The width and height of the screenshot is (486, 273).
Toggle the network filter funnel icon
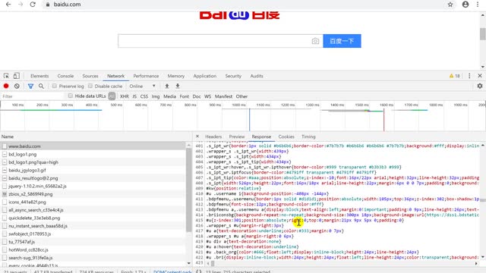(x=30, y=86)
